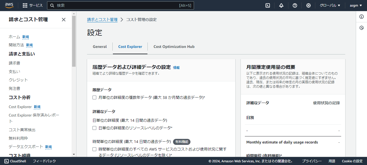Launch CloudShell from the bottom status bar

(x=16, y=161)
